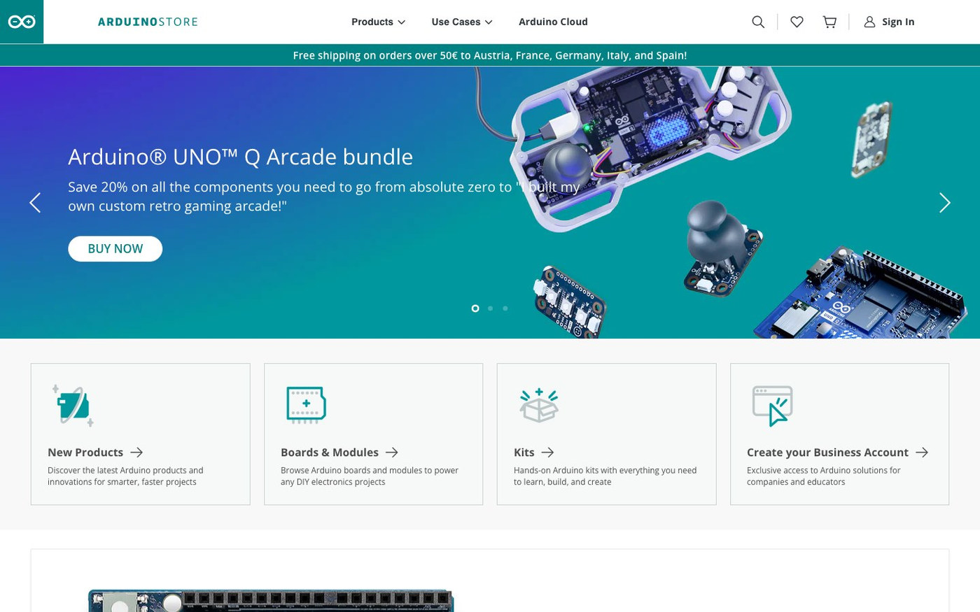This screenshot has height=612, width=980.
Task: Click the Boards & Modules board icon
Action: coord(306,405)
